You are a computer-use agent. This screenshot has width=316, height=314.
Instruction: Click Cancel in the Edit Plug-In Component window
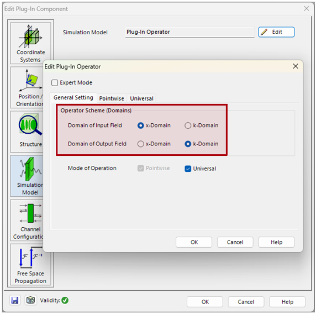246,302
